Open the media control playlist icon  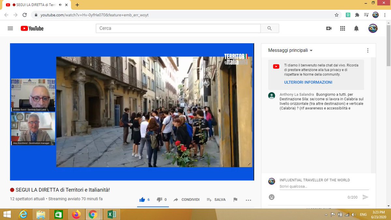tap(366, 15)
